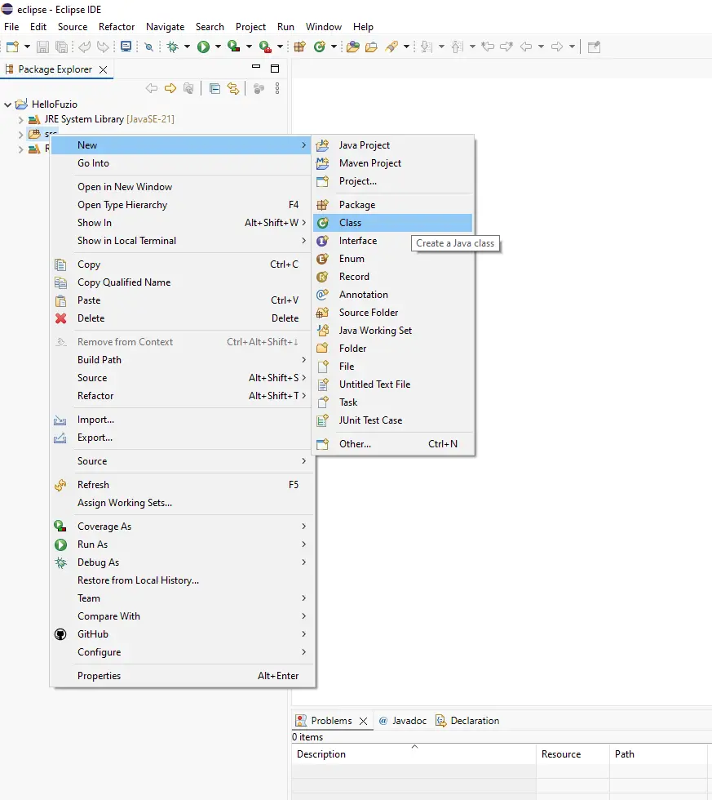Switch to the Declaration tab
This screenshot has height=800, width=712.
[467, 721]
